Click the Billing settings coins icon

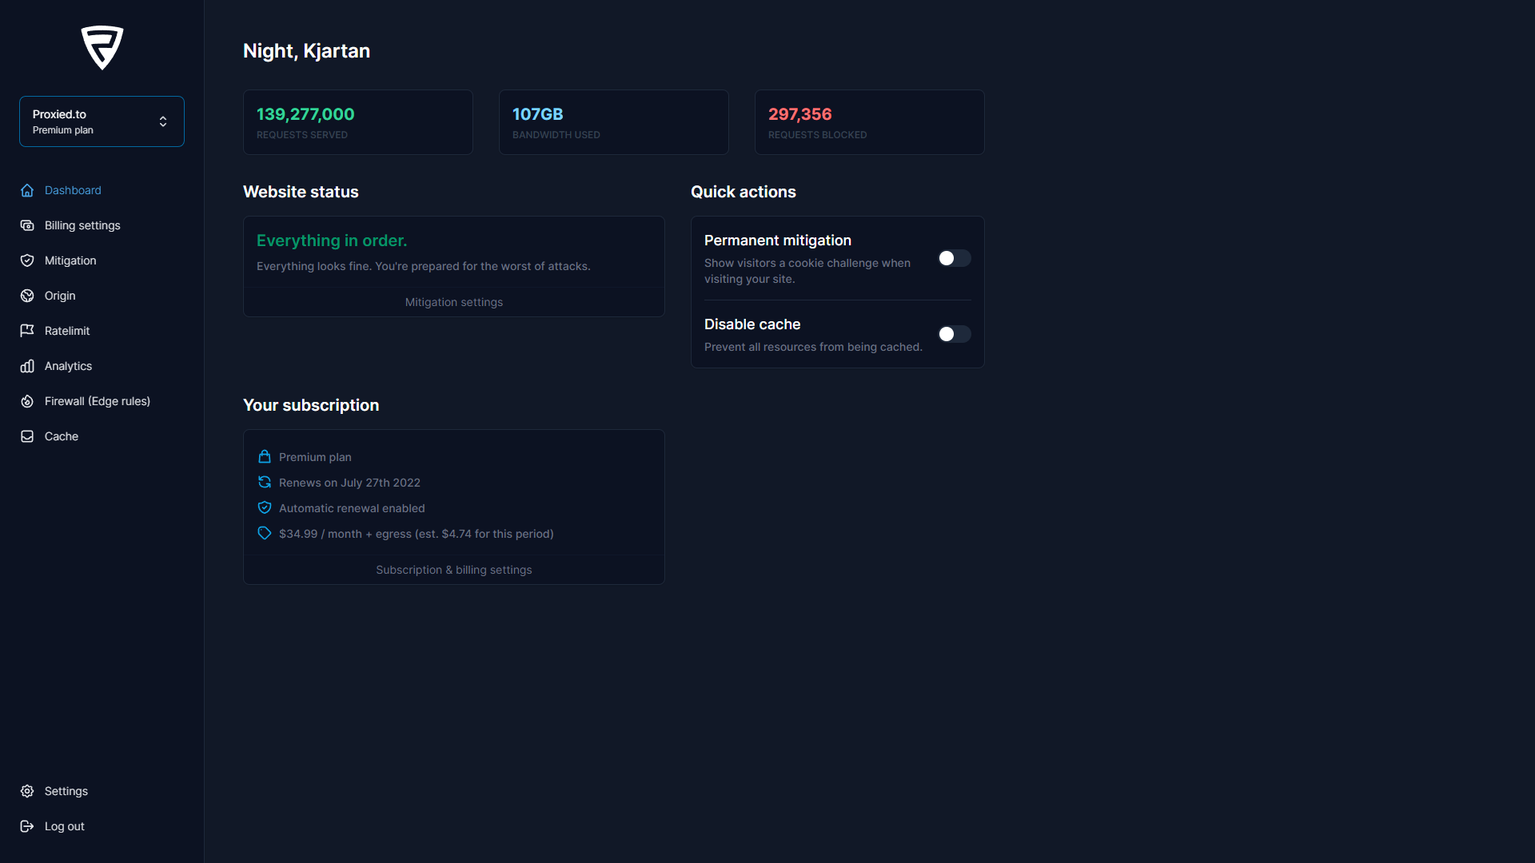(27, 225)
